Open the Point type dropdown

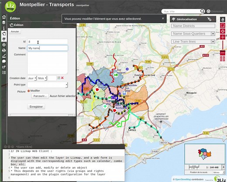(x=48, y=85)
